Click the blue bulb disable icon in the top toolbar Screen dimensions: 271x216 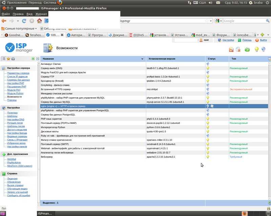coord(263,49)
